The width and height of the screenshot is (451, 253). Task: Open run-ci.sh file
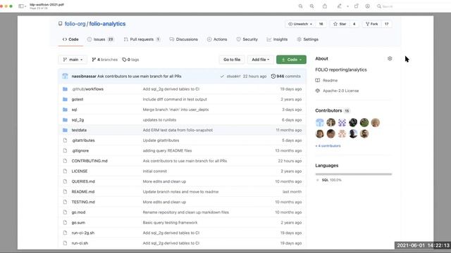coord(80,243)
